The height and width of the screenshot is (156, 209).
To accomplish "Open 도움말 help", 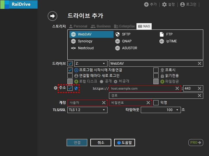I will (x=124, y=143).
